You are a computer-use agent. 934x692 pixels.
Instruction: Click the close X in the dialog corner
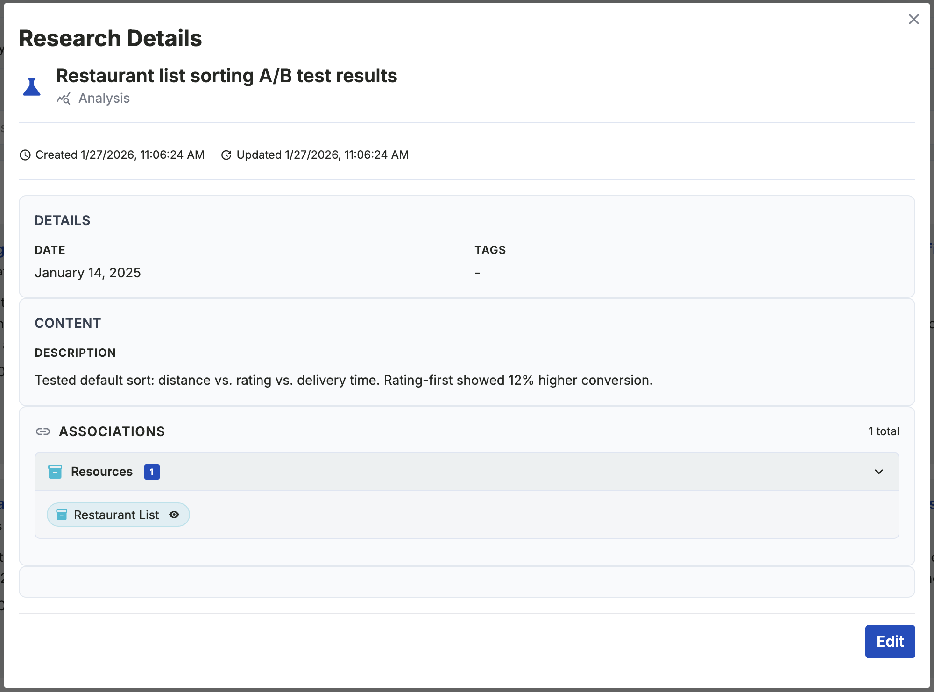point(914,19)
